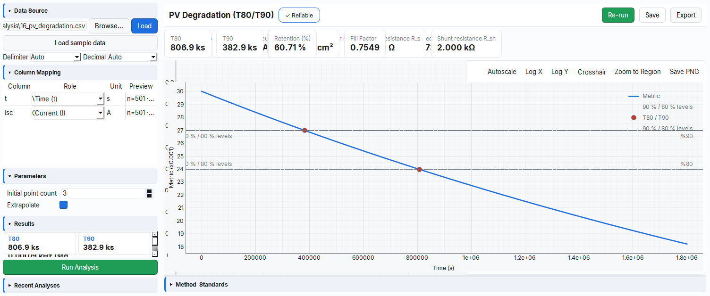Click the Time (s) axis label

click(x=443, y=268)
